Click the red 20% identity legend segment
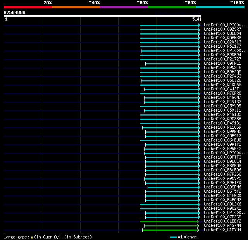The height and width of the screenshot is (240, 248). pyautogui.click(x=28, y=7)
